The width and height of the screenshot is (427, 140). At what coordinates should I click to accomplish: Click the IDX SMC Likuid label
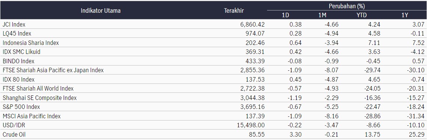tap(21, 52)
